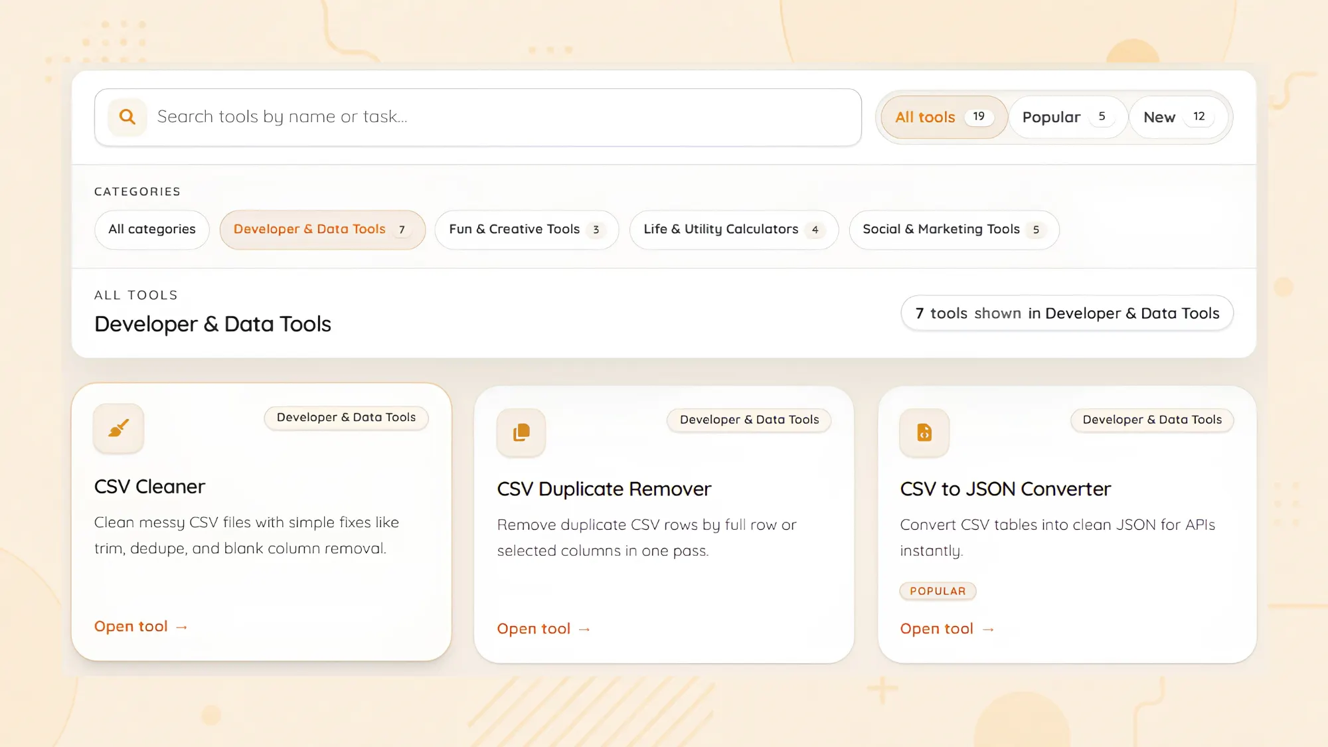Click the CSV Duplicate Remover title
The image size is (1328, 747).
tap(604, 489)
